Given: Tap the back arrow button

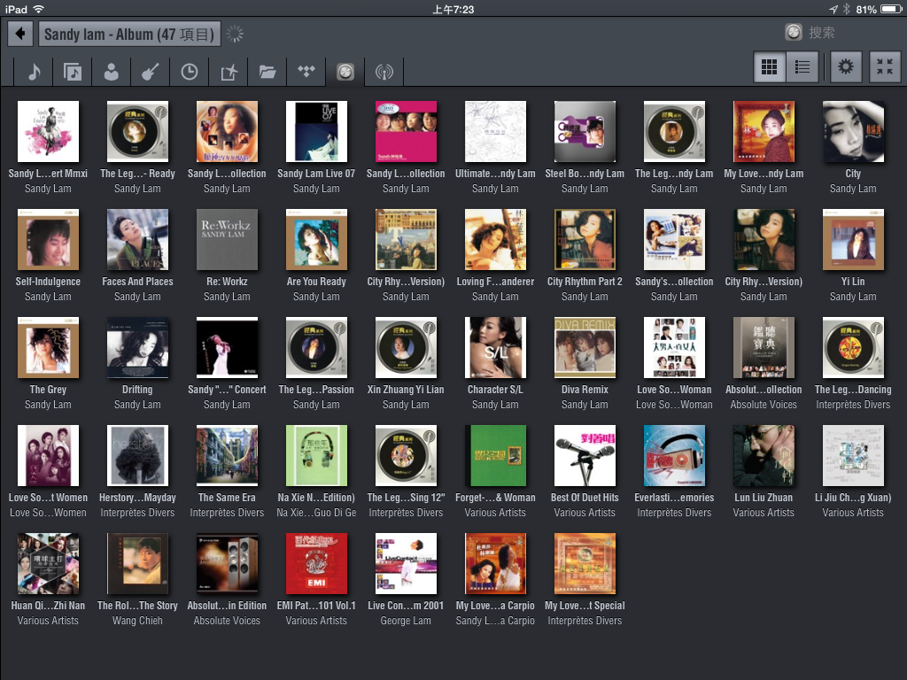Looking at the screenshot, I should 19,35.
